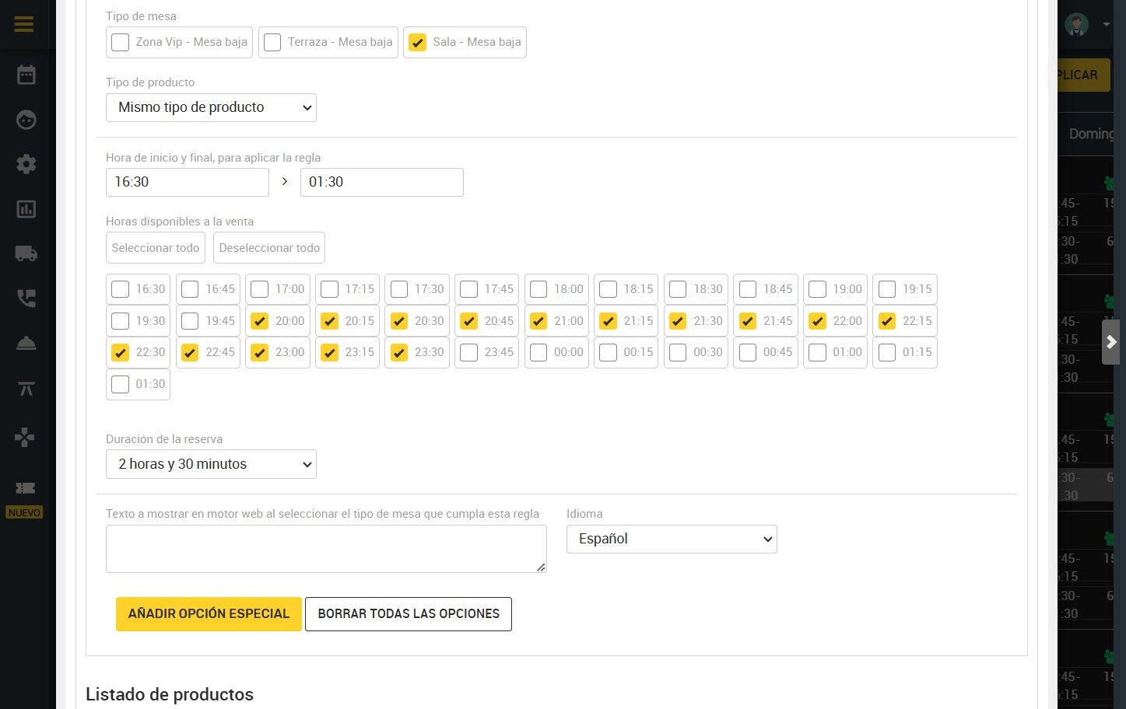The height and width of the screenshot is (709, 1126).
Task: Click the phone calls icon
Action: pos(26,299)
